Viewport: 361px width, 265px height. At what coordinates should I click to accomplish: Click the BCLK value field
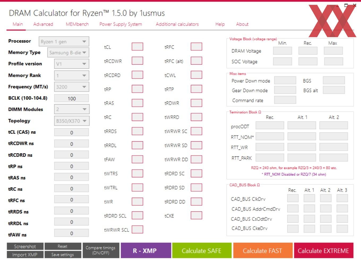click(x=72, y=98)
